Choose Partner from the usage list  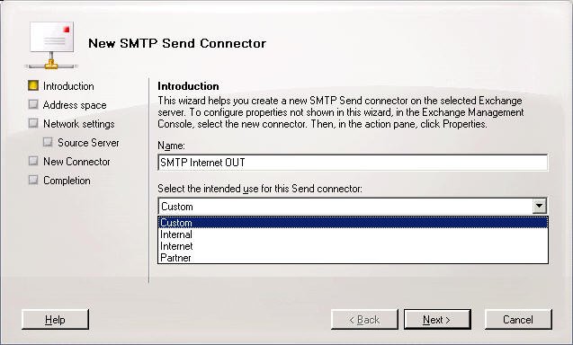click(353, 258)
